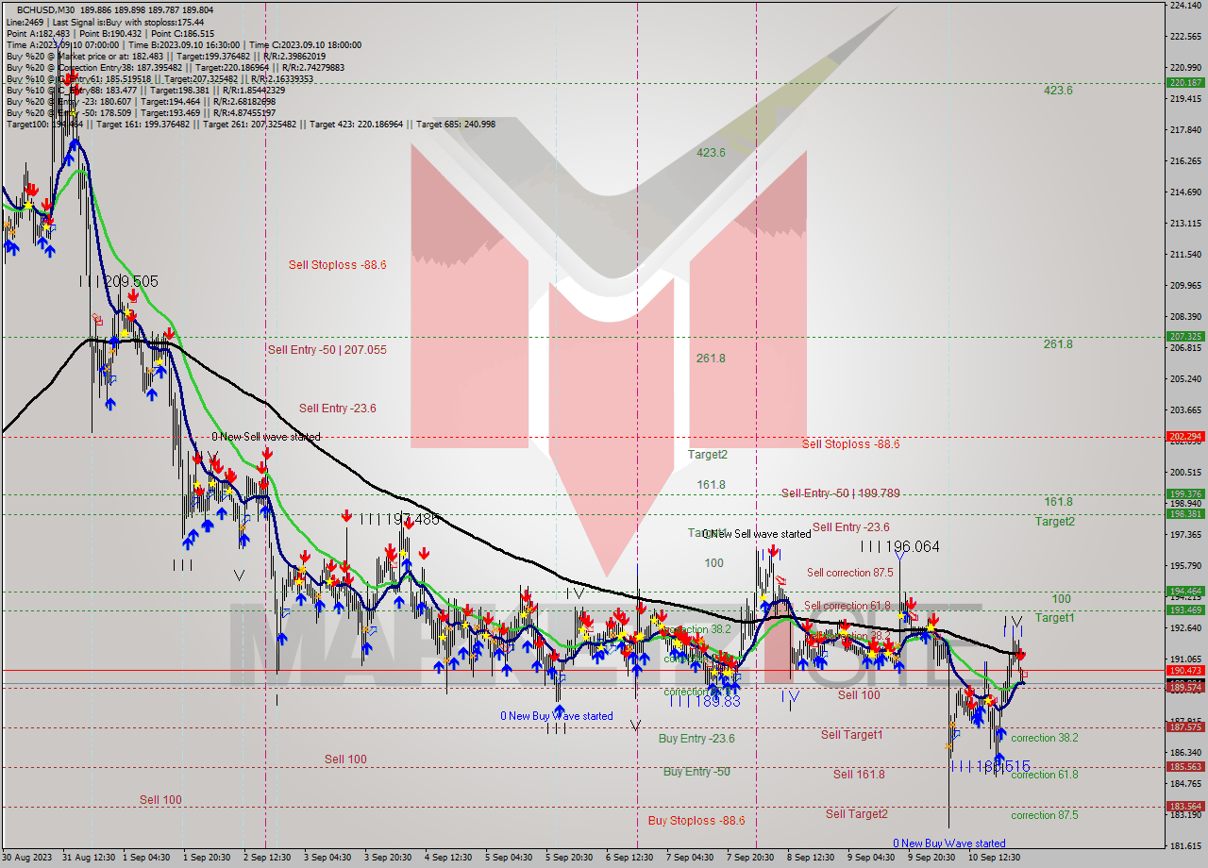Click the '31 Aug 12:30' time label
The image size is (1208, 868).
[x=89, y=858]
